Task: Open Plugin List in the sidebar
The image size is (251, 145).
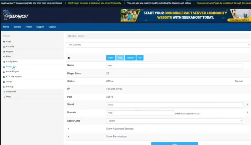Action: 11,67
